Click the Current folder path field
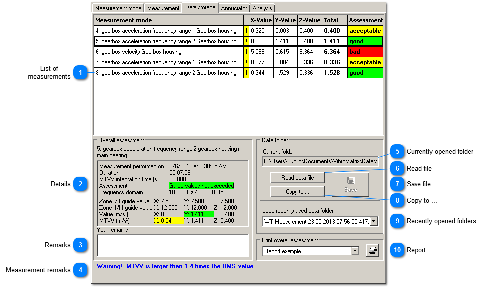 point(320,161)
